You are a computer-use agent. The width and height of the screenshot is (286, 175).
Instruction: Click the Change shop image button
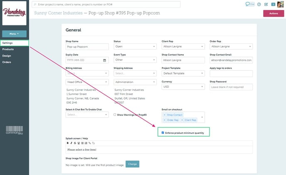click(132, 164)
